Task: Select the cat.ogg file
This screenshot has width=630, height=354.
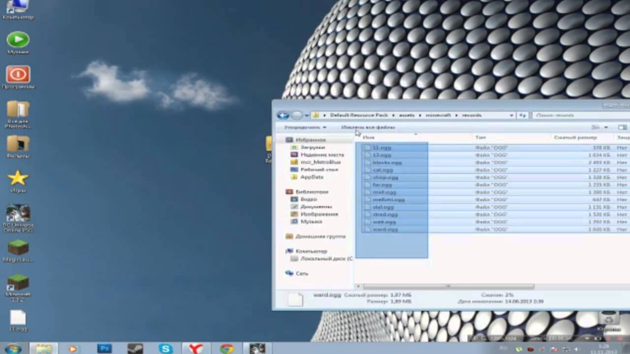Action: pos(383,170)
